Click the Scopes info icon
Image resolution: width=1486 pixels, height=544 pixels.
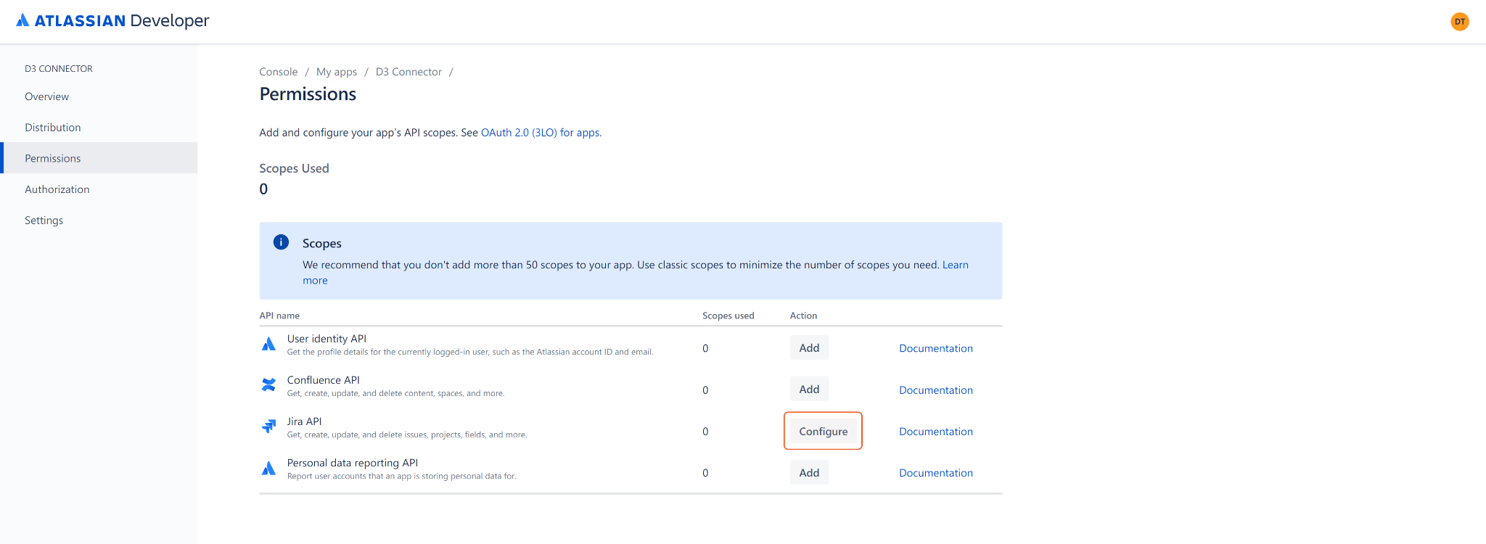coord(281,242)
